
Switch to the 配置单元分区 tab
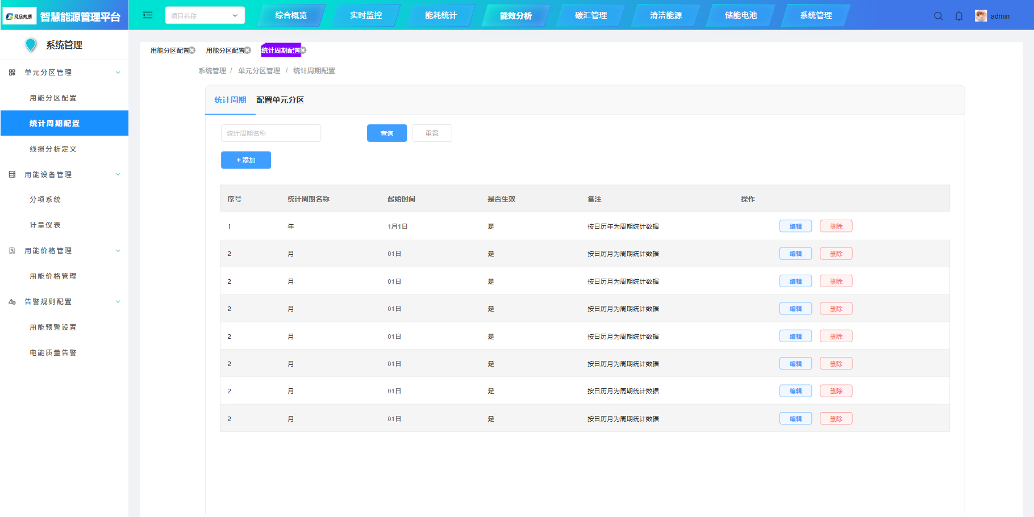click(x=280, y=100)
